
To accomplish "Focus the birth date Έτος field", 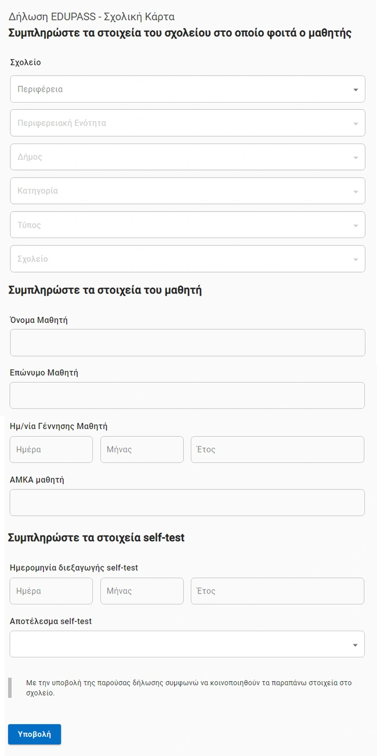I will [x=277, y=449].
